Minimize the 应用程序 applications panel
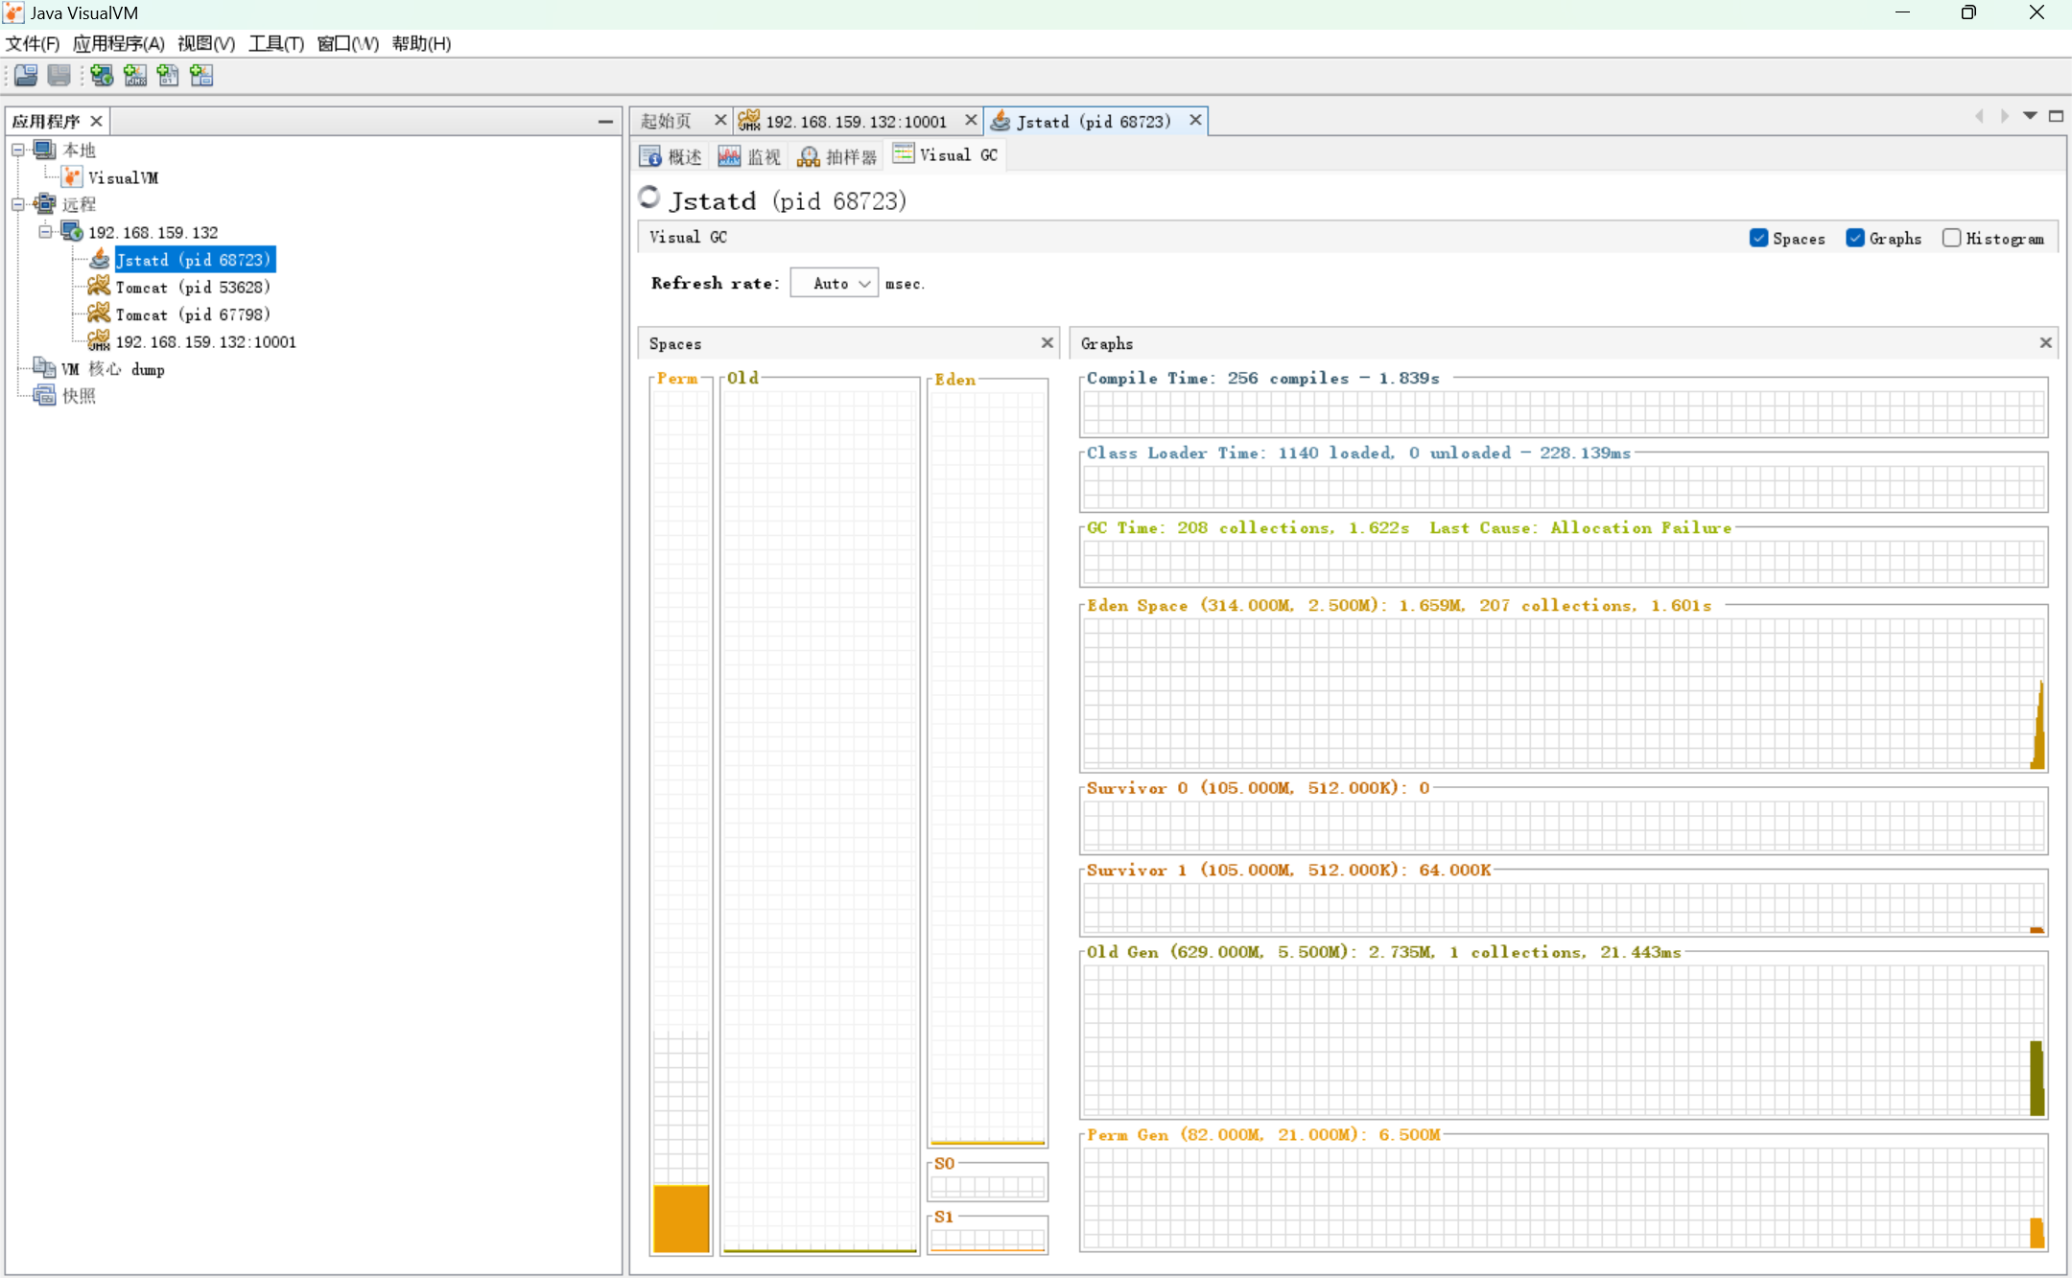Screen dimensions: 2072x1278 (x=605, y=122)
